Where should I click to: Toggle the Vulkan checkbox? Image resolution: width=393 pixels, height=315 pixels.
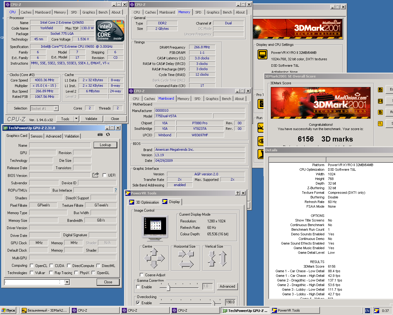coord(32,273)
